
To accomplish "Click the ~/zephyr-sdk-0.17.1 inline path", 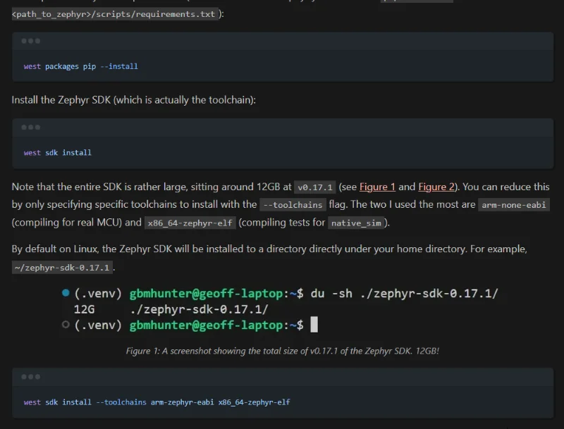I will pyautogui.click(x=62, y=268).
